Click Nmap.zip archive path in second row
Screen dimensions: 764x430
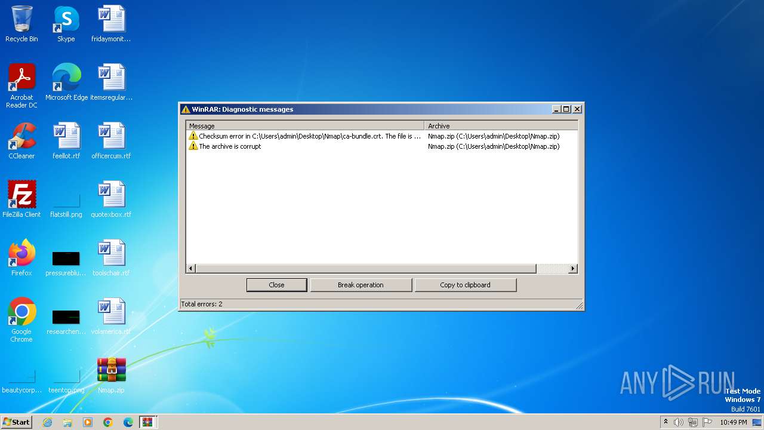[x=494, y=146]
